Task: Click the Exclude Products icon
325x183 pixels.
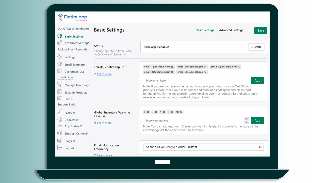Action: coord(59,92)
